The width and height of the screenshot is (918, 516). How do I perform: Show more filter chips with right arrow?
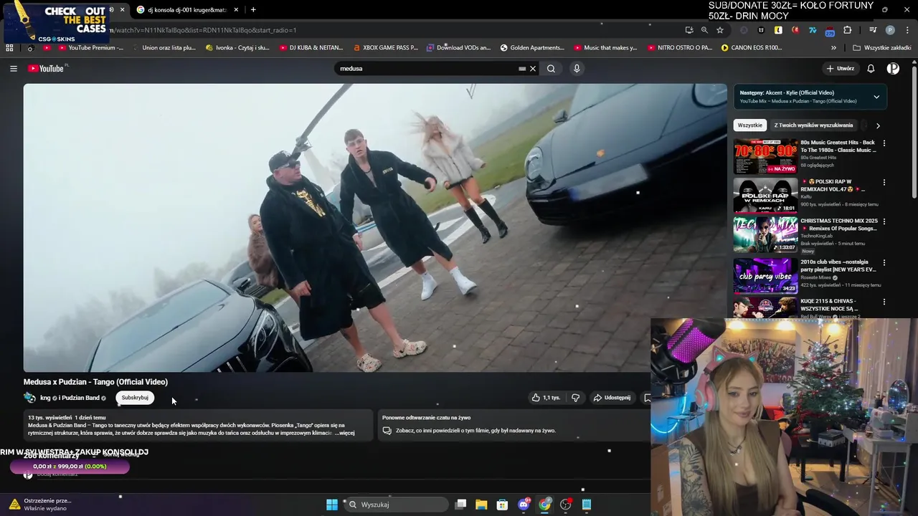pyautogui.click(x=878, y=125)
